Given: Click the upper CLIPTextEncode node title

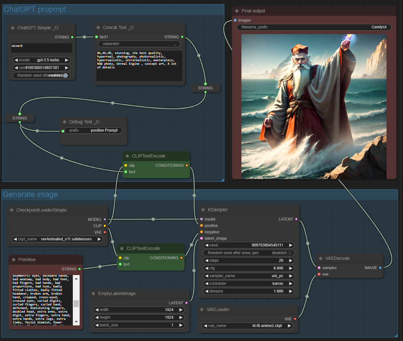Looking at the screenshot, I should 148,156.
